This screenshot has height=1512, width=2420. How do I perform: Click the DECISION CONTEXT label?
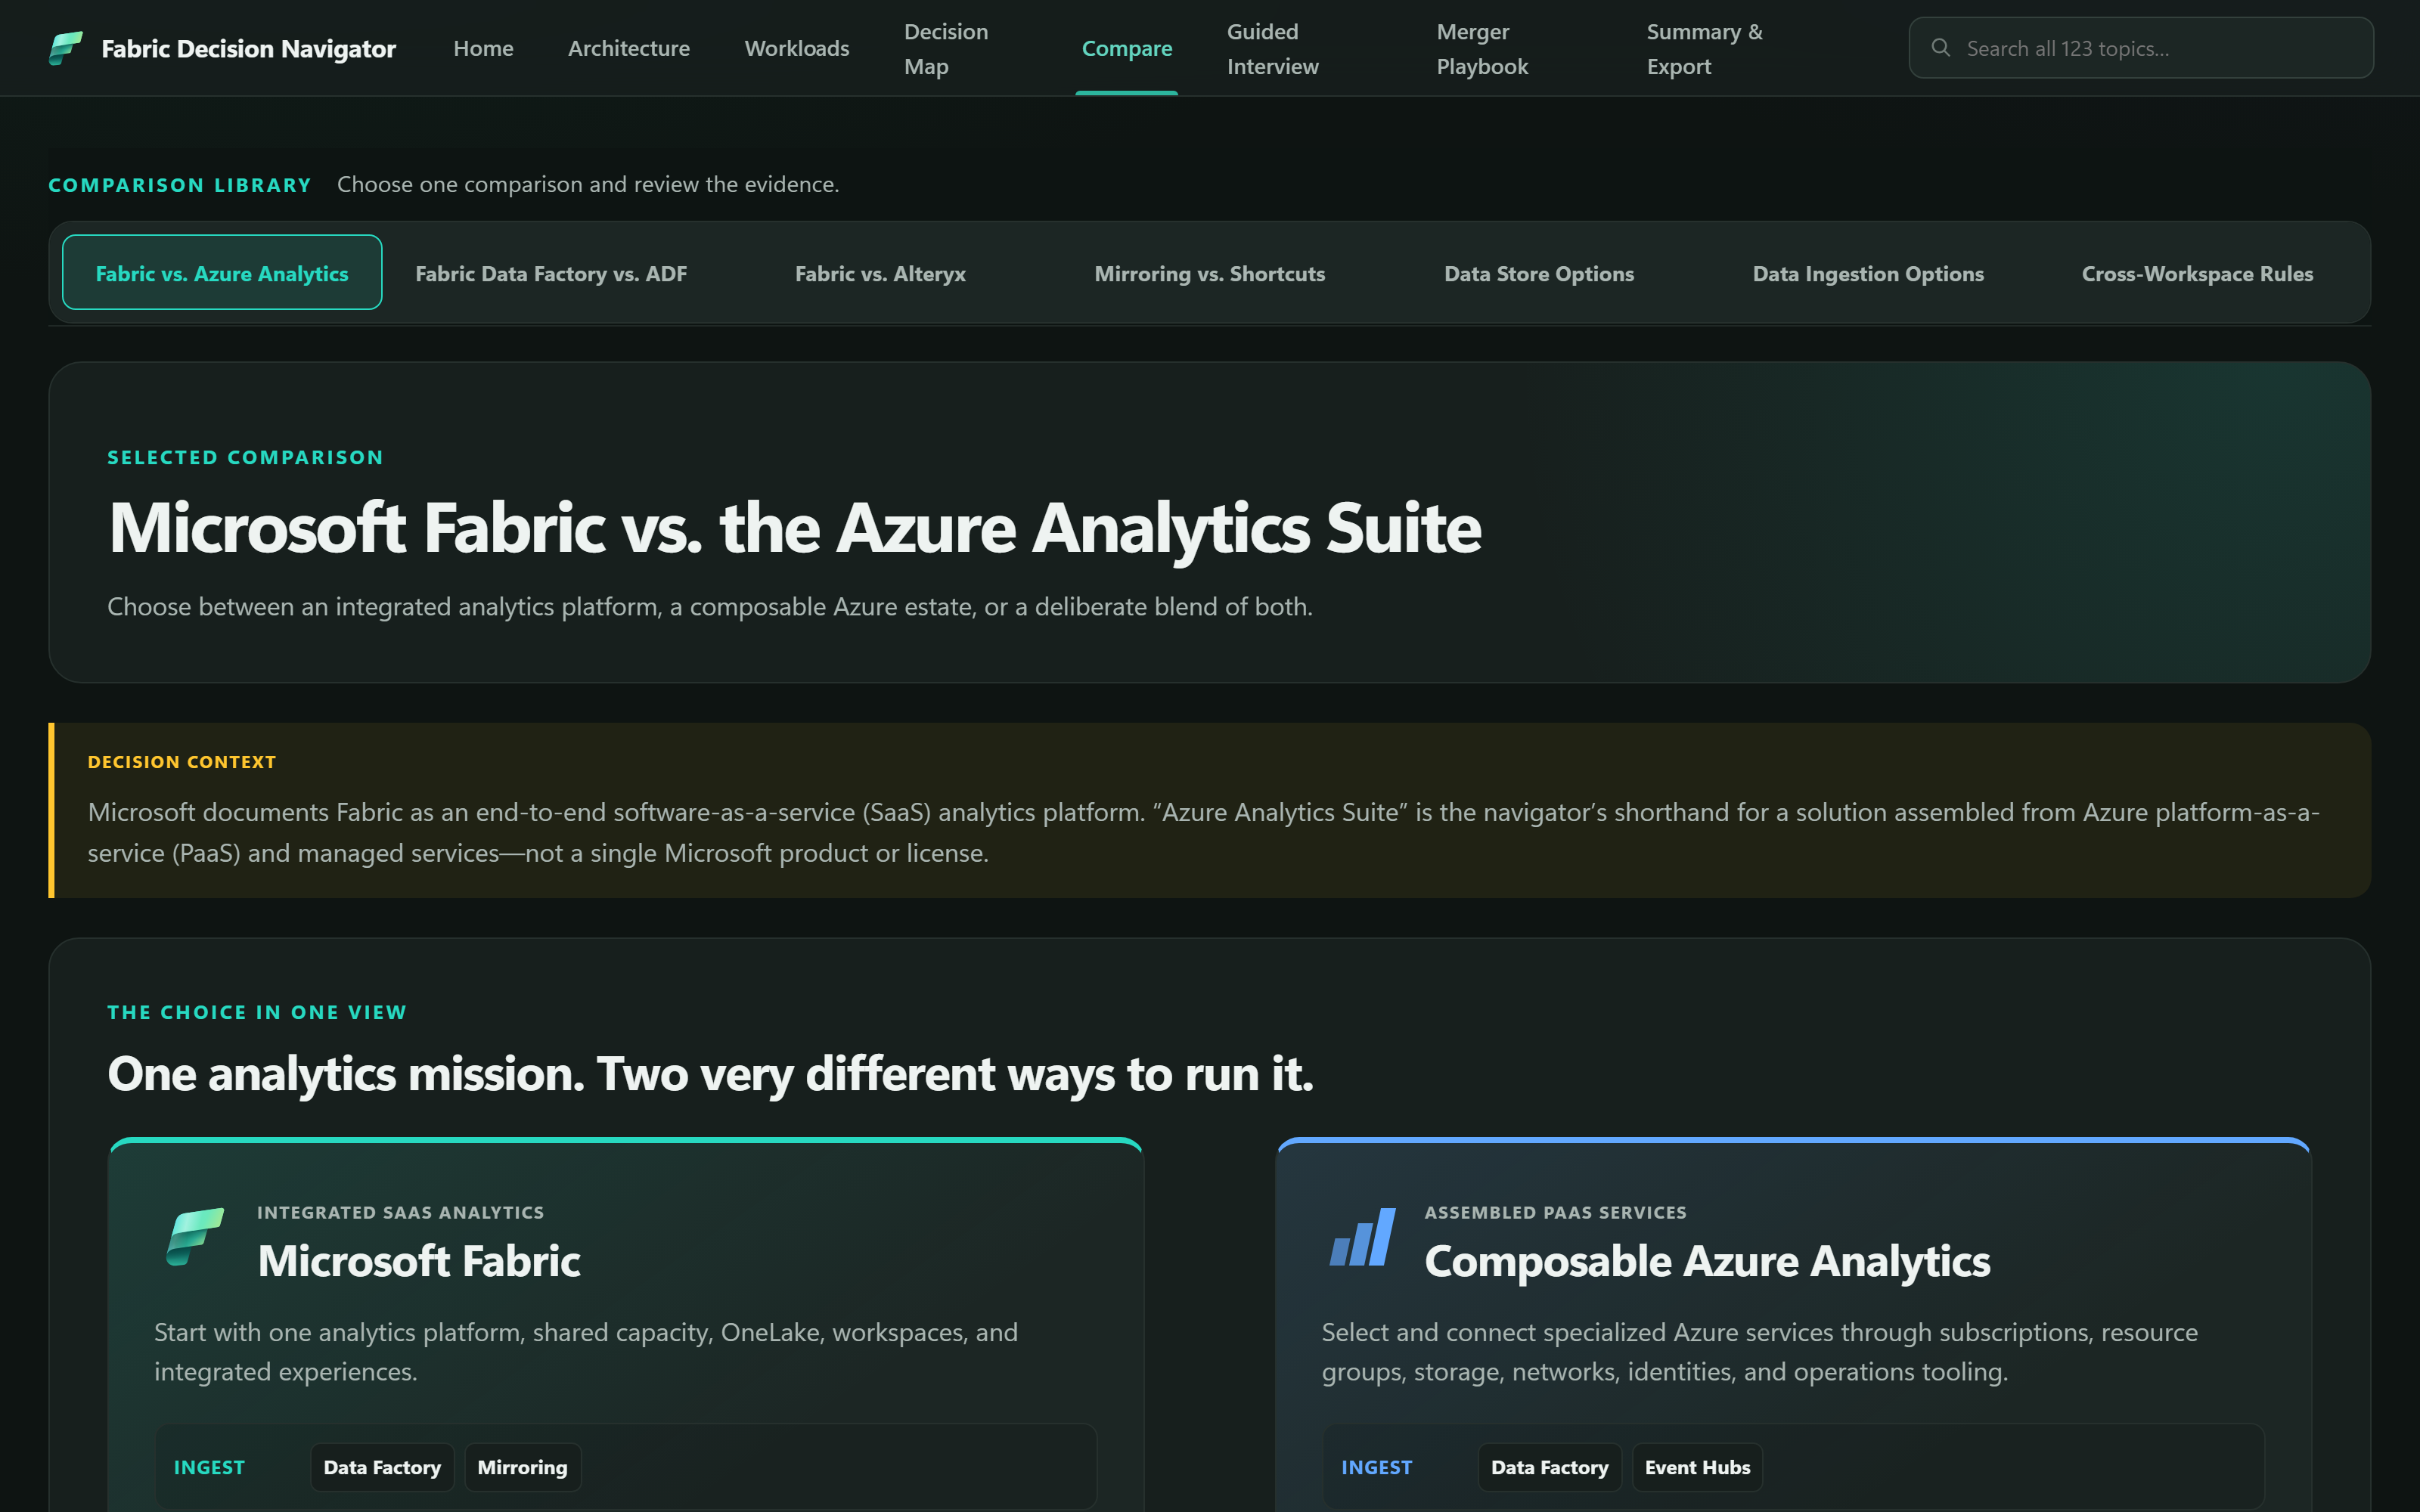(182, 762)
